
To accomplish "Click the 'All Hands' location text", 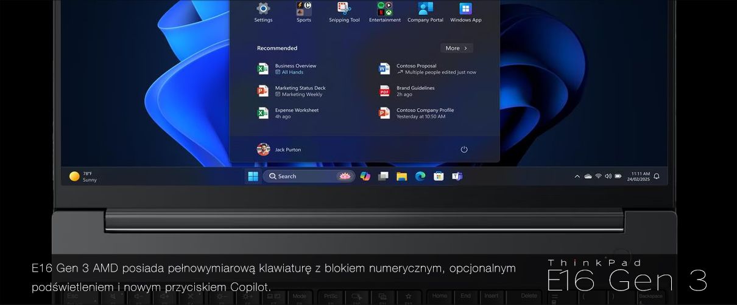I will pos(292,72).
